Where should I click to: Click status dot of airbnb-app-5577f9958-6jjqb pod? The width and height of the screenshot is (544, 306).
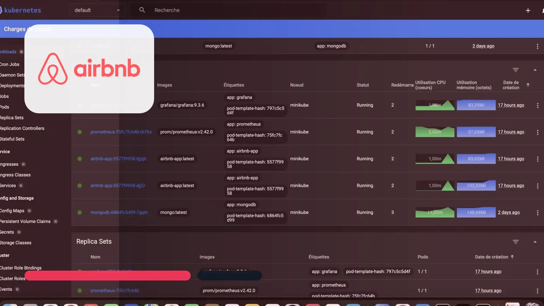(80, 159)
